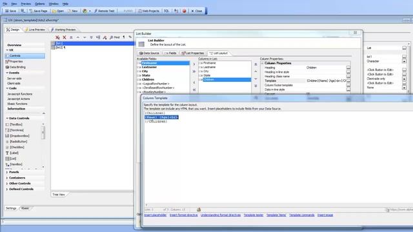Click the Find button in the tree toolbar

[x=115, y=37]
